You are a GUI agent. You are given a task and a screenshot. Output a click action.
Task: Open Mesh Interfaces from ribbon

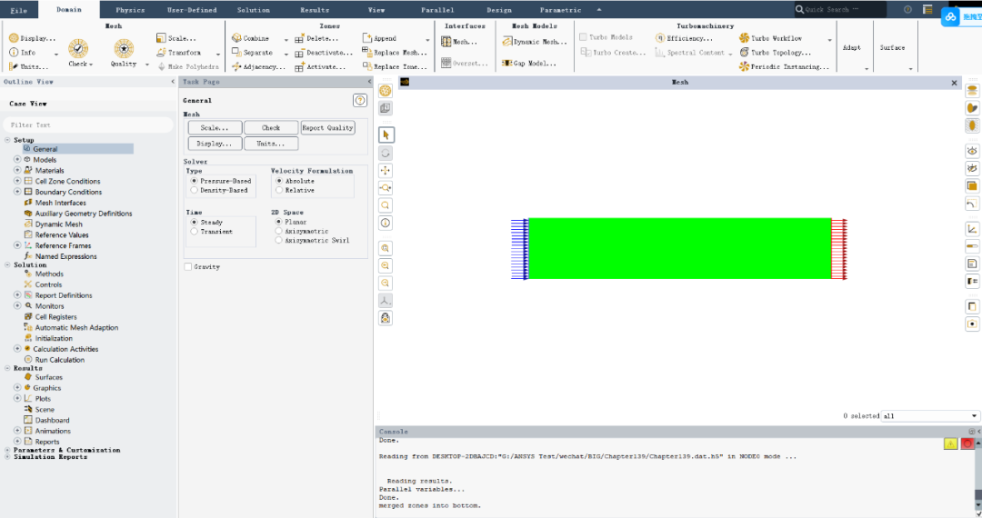pyautogui.click(x=459, y=42)
